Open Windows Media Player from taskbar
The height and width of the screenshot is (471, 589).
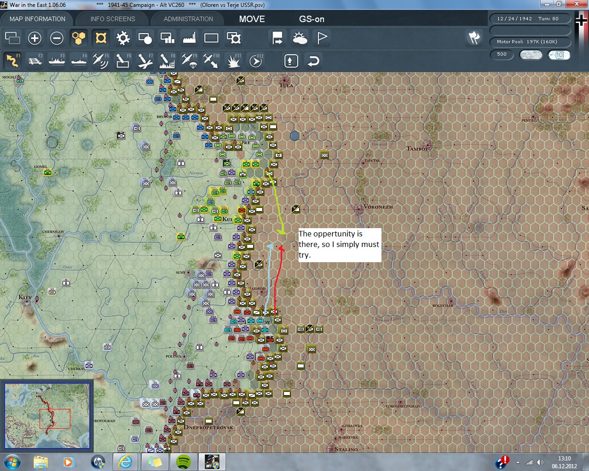(x=69, y=462)
